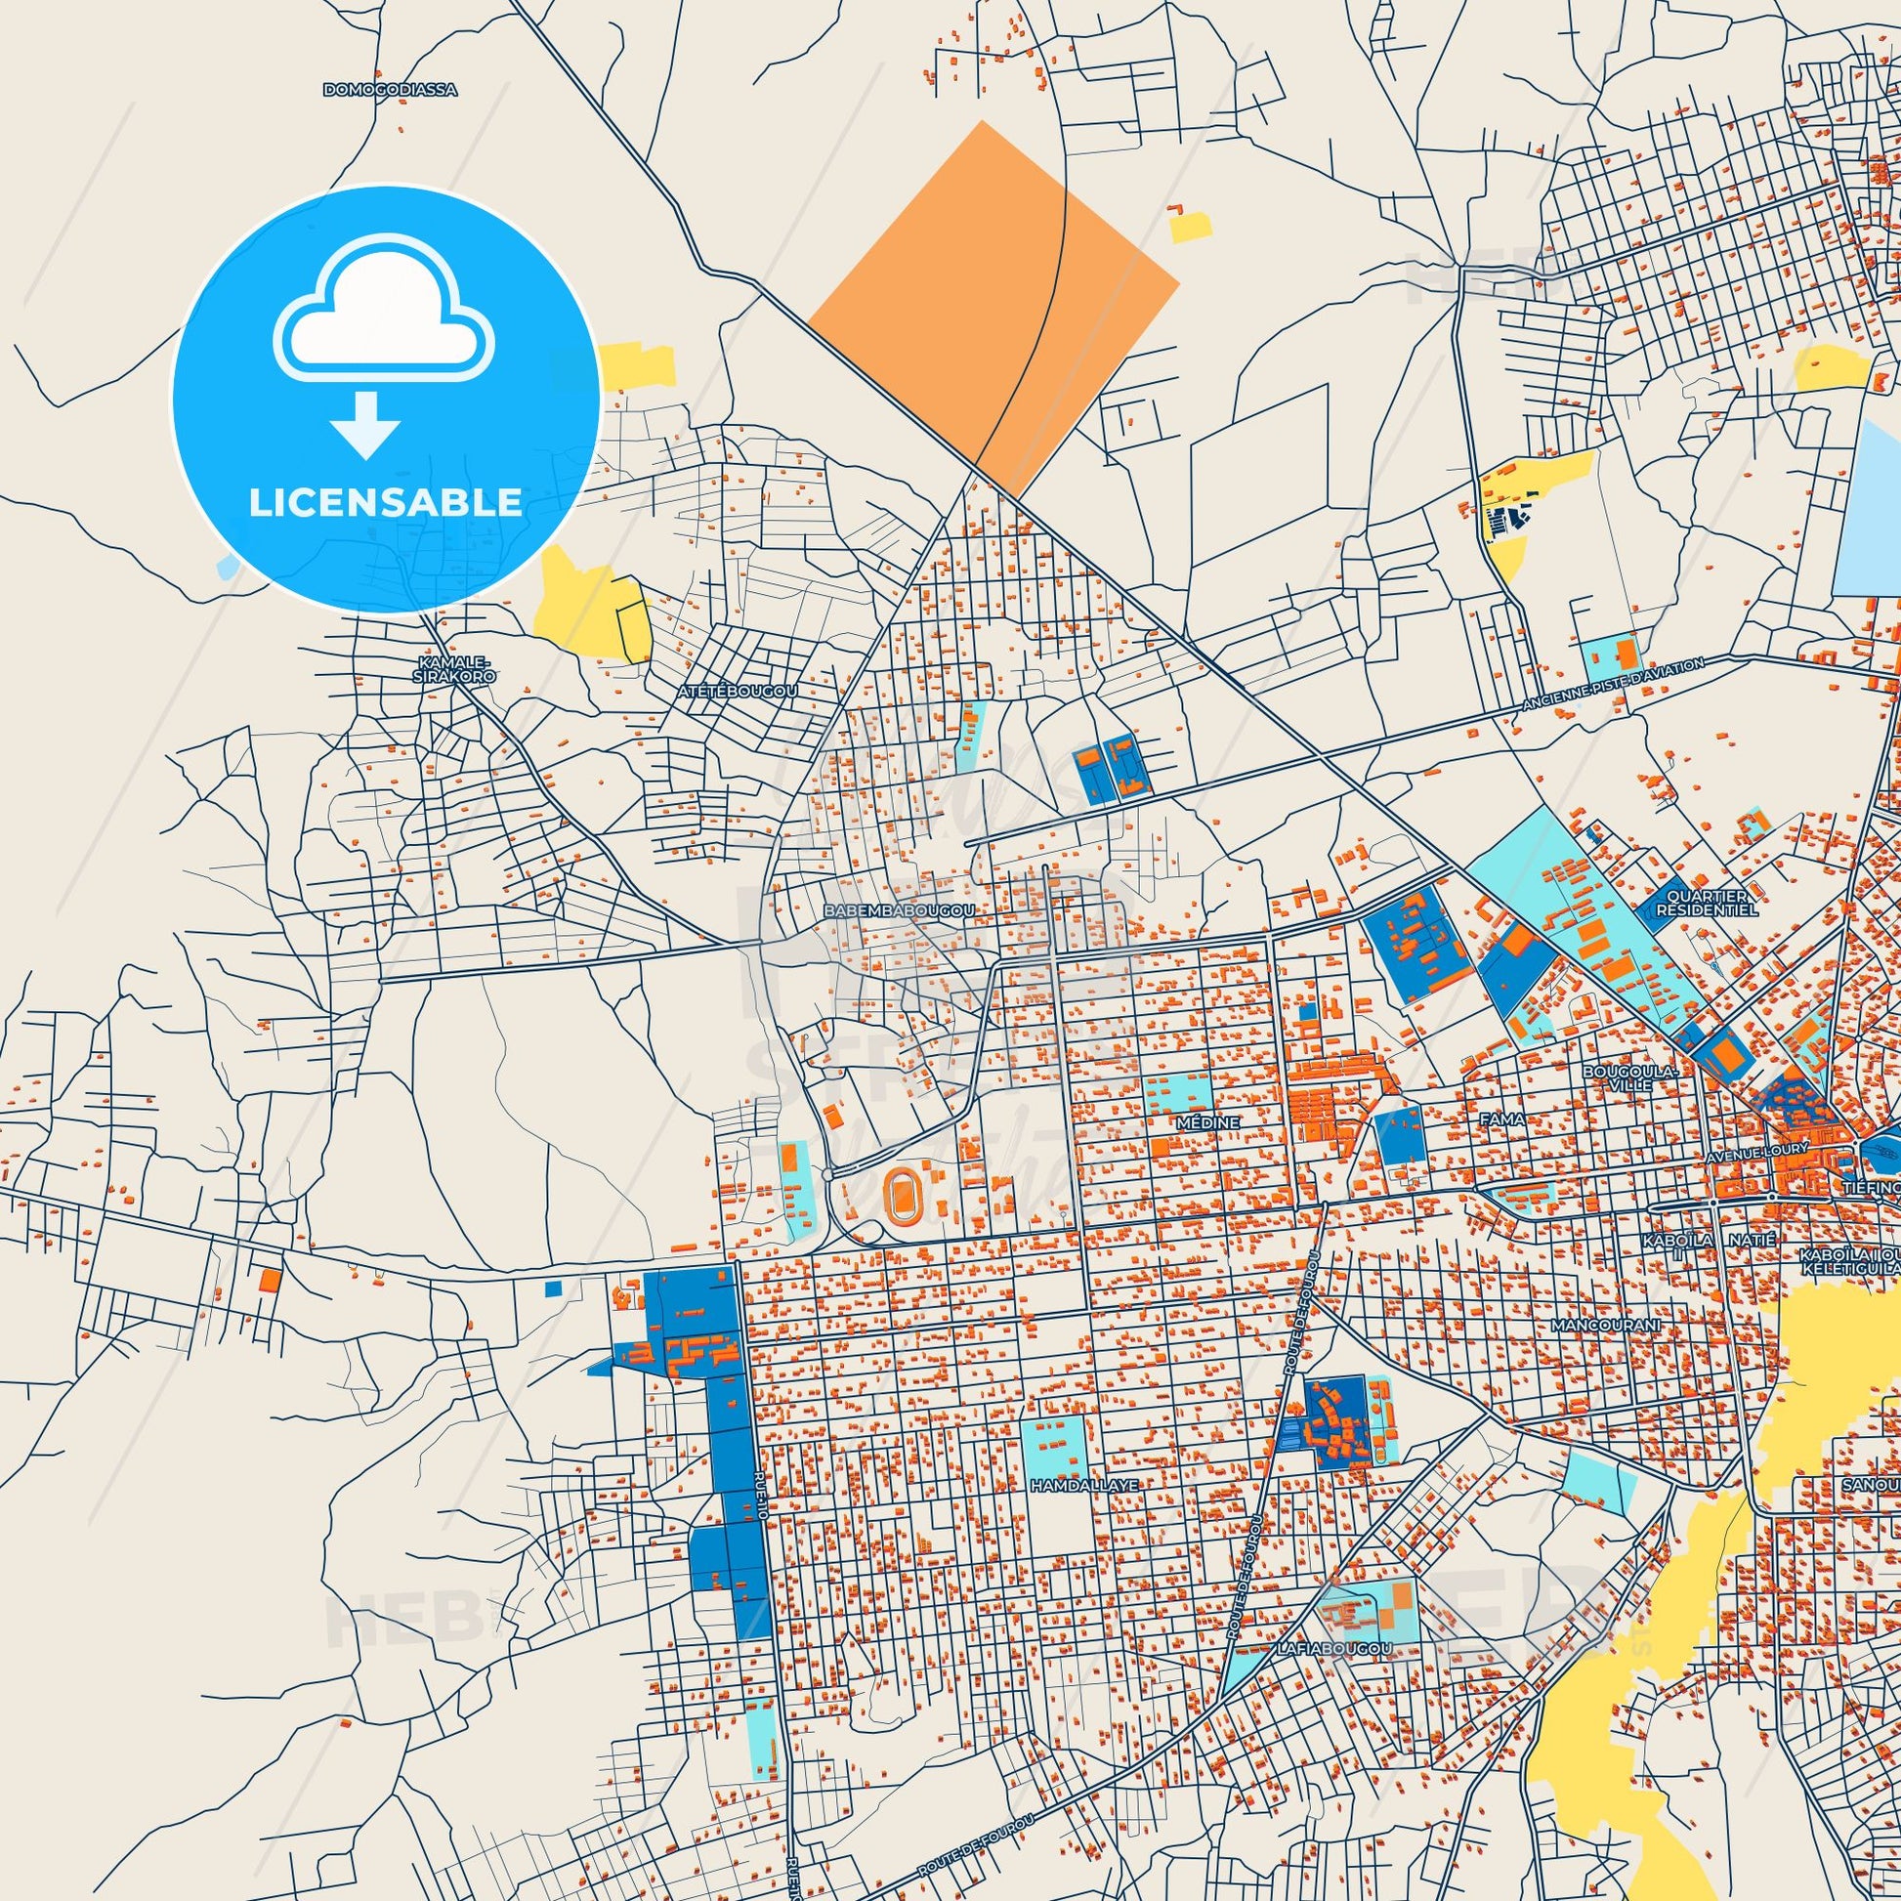This screenshot has width=1901, height=1901.
Task: Click the DOMOGODIASSA label
Action: (392, 92)
